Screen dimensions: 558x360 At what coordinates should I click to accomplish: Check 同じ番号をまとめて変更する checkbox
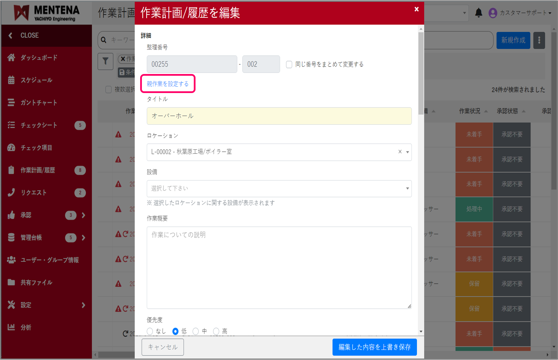pos(289,64)
